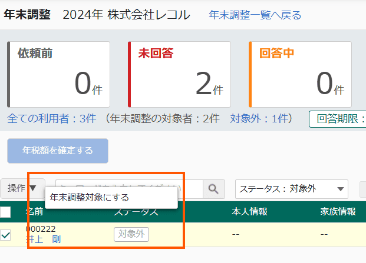Focus the keyword search input field
This screenshot has width=366, height=263.
(129, 189)
